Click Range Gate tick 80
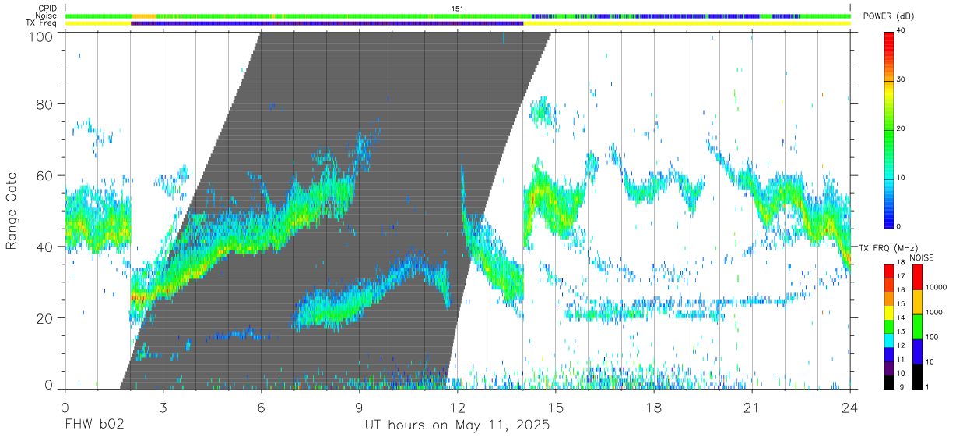Viewport: 956px width, 441px height. click(x=45, y=103)
